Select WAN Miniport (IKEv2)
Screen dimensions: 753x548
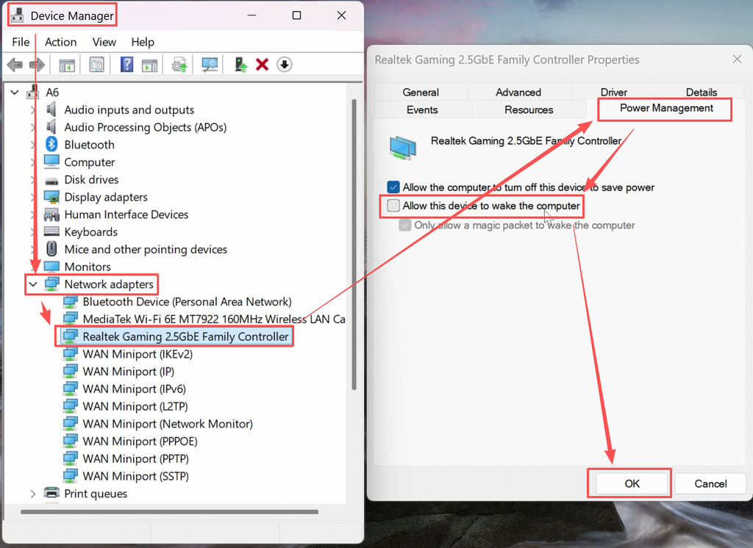pyautogui.click(x=138, y=354)
